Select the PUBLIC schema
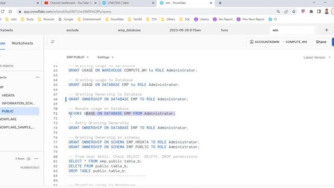This screenshot has width=334, height=188. tap(8, 111)
